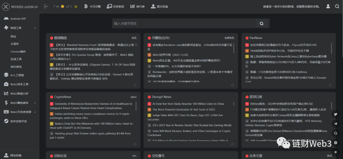Click the floating search button on the right
The height and width of the screenshot is (159, 343).
click(336, 133)
